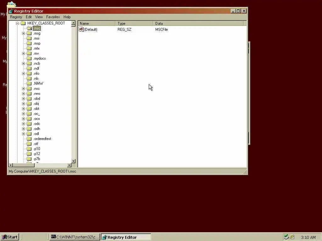Expand the .obt key
Image resolution: width=322 pixels, height=241 pixels.
(x=23, y=109)
